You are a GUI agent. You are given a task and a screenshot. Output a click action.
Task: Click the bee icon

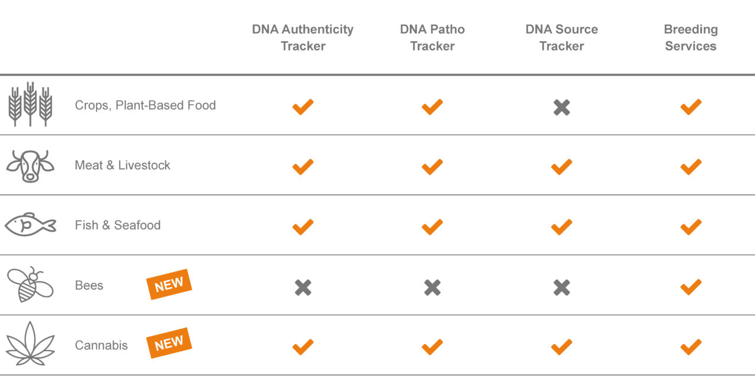30,285
